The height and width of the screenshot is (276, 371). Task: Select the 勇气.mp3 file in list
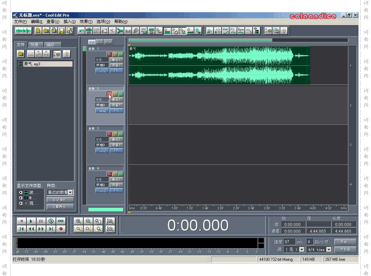pyautogui.click(x=45, y=64)
